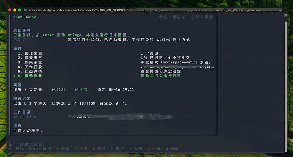The image size is (293, 157).
Task: Click the 1 个渠道 value
Action: pyautogui.click(x=149, y=53)
